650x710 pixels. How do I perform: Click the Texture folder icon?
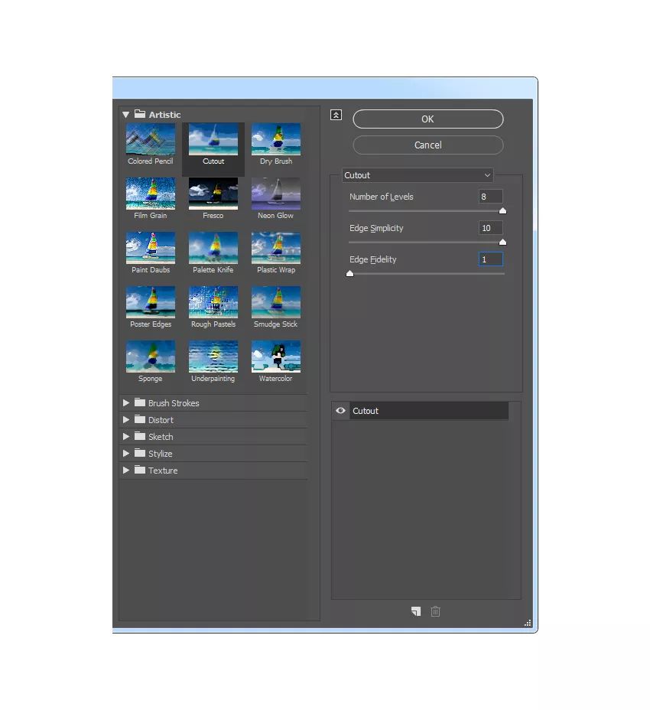point(140,470)
